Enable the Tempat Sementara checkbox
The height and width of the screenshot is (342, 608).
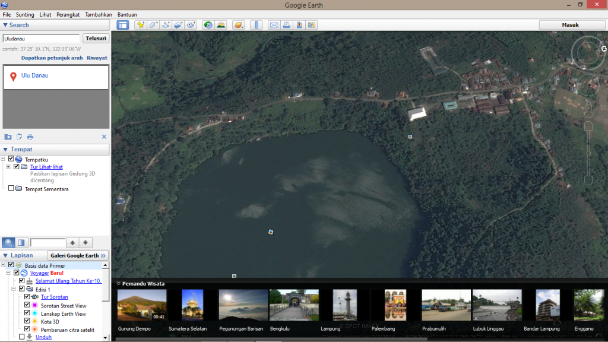[11, 188]
